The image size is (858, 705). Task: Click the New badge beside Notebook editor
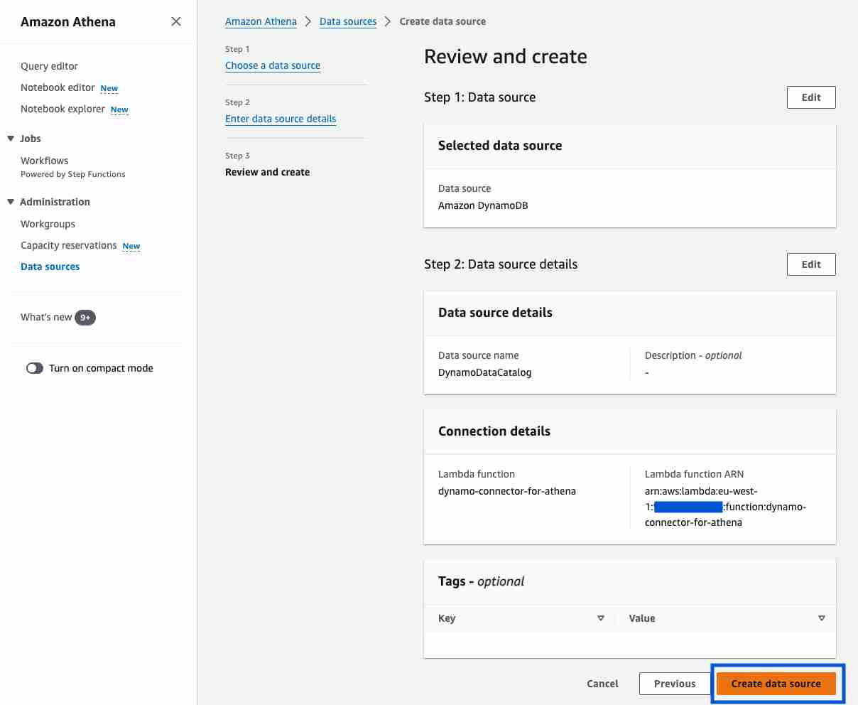pos(109,88)
